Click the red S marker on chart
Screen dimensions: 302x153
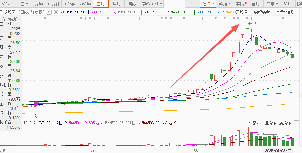tap(36, 116)
